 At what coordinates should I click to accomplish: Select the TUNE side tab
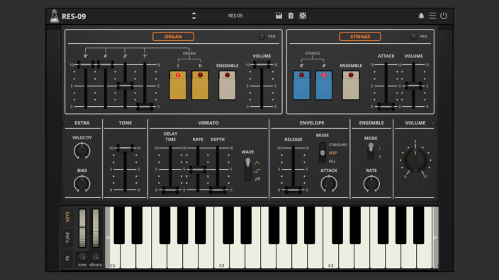click(x=67, y=238)
